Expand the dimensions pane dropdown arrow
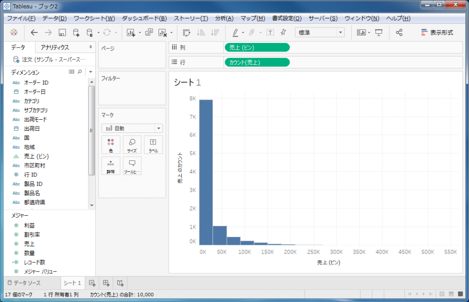 pos(91,72)
